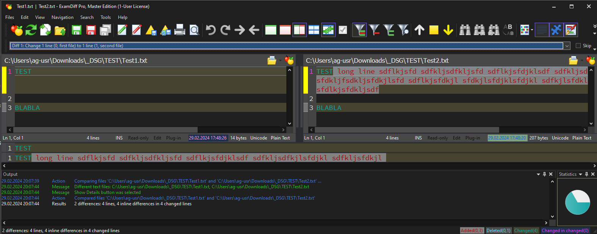Click the Replace AB toolbar icon
Image resolution: width=597 pixels, height=234 pixels.
(x=508, y=30)
